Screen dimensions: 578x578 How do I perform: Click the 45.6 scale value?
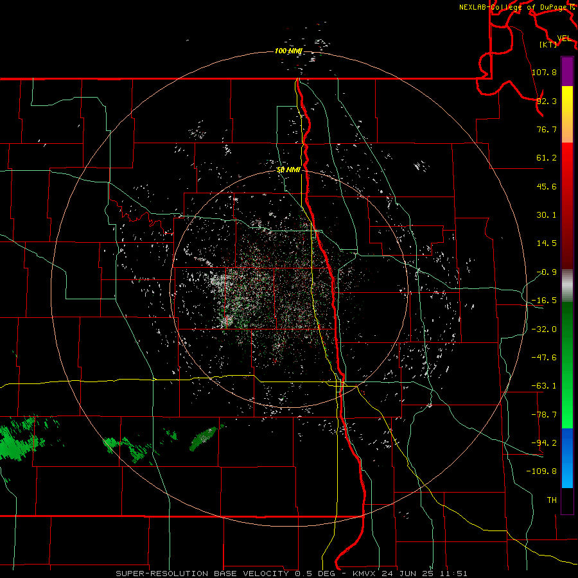pyautogui.click(x=547, y=186)
